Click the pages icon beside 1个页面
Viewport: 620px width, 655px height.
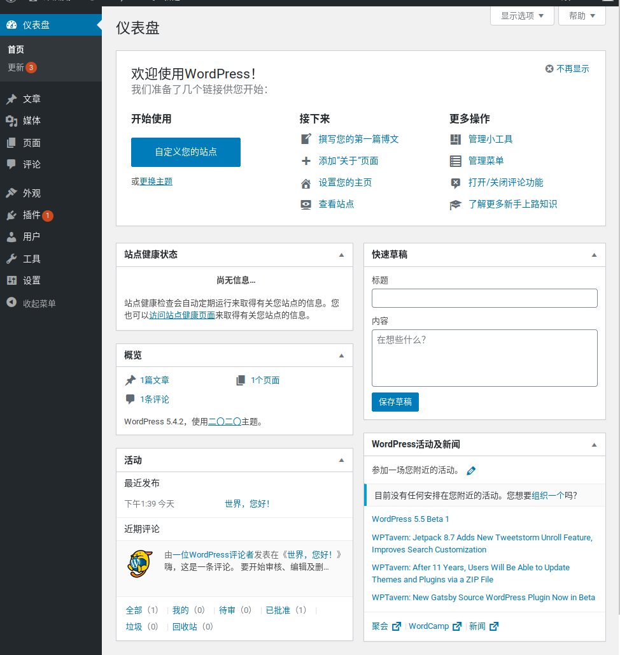click(x=241, y=380)
